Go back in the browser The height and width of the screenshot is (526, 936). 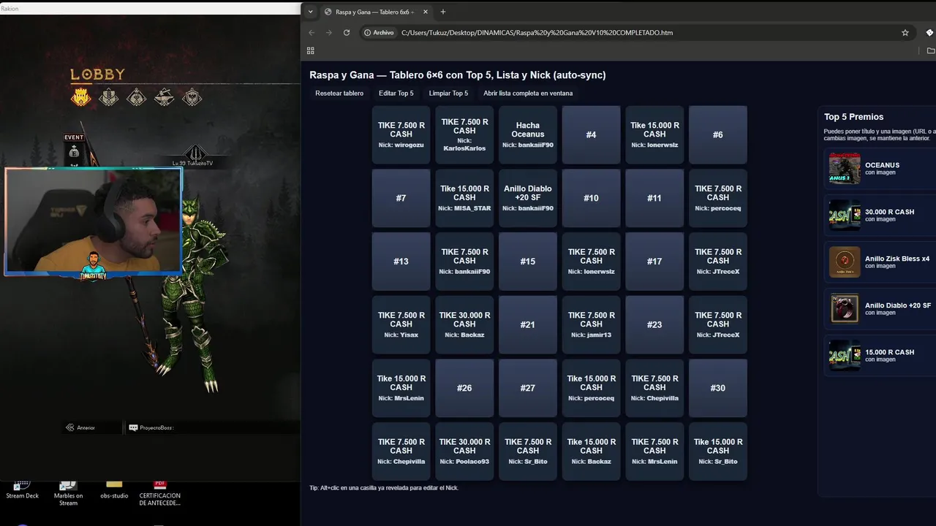(x=312, y=33)
